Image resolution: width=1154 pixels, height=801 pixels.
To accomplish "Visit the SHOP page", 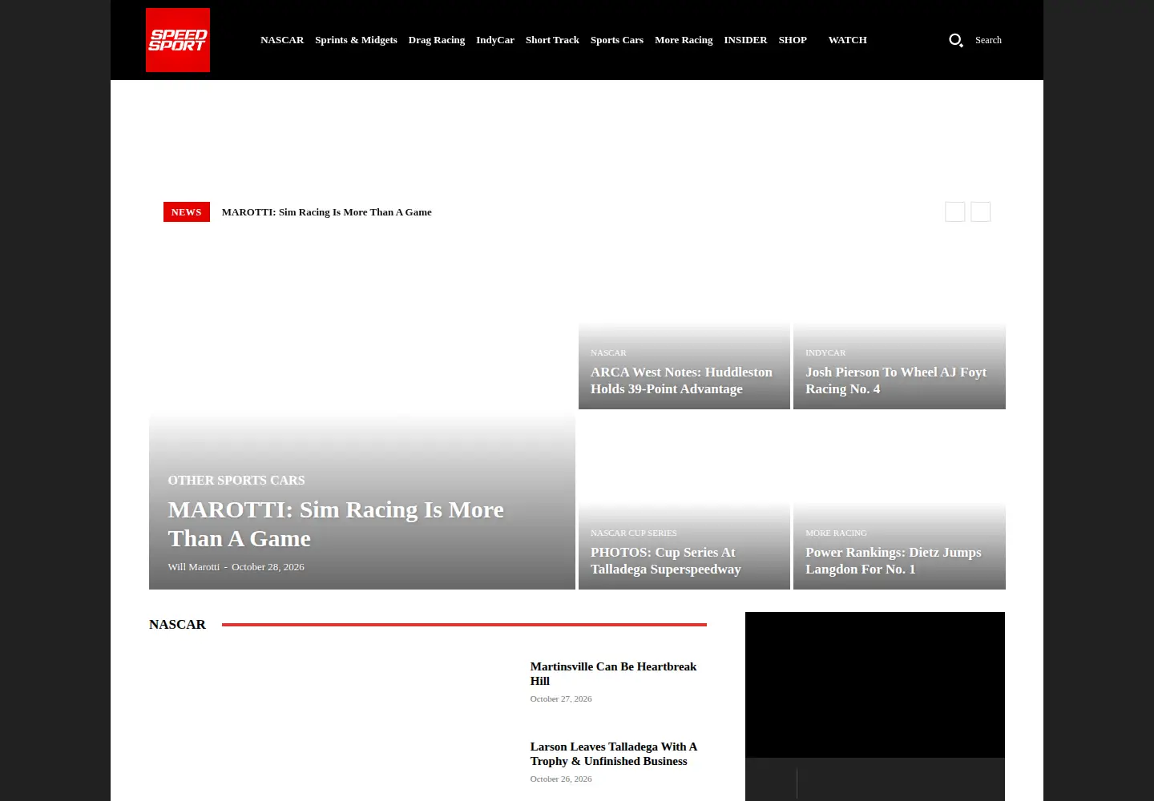I will (x=793, y=40).
